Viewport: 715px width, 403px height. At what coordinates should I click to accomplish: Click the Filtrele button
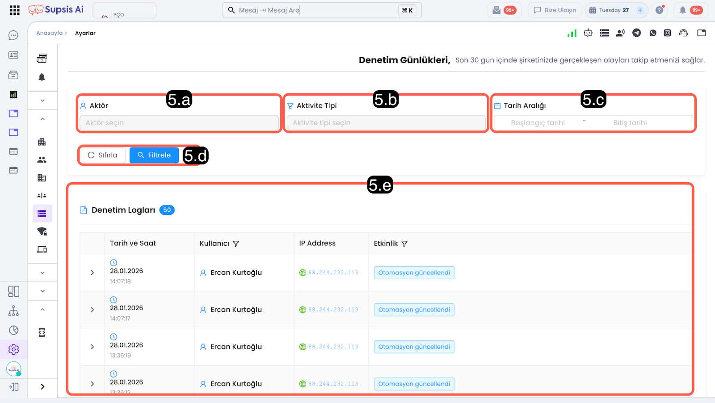154,155
